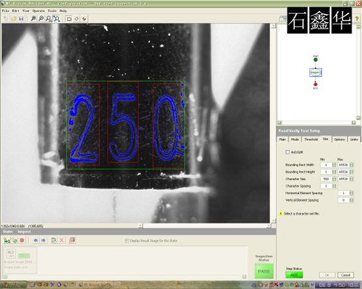362x289 pixels.
Task: Click the Inspection Status PASS indicator
Action: point(264,271)
